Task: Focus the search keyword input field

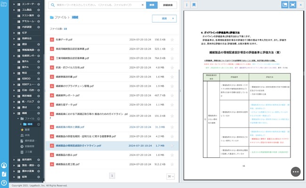Action: (97, 5)
